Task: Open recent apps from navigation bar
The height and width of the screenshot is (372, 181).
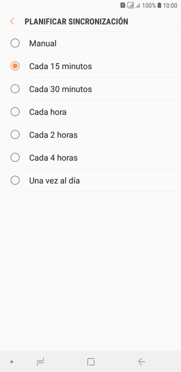Action: click(x=40, y=362)
